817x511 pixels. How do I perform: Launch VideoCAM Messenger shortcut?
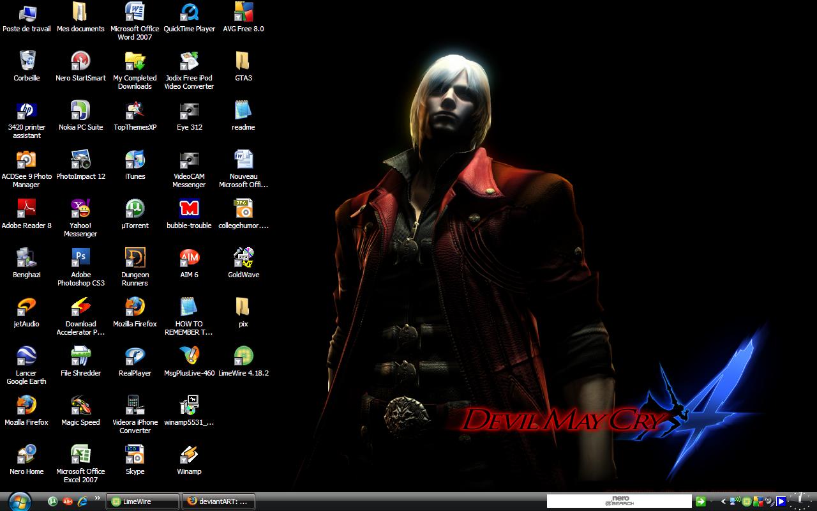coord(189,169)
